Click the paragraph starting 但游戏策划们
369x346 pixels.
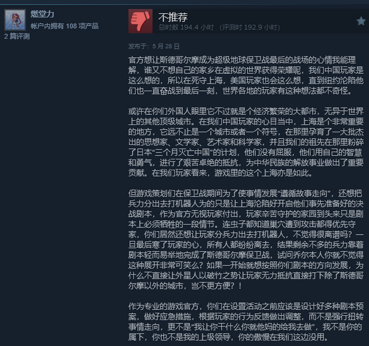(246, 240)
